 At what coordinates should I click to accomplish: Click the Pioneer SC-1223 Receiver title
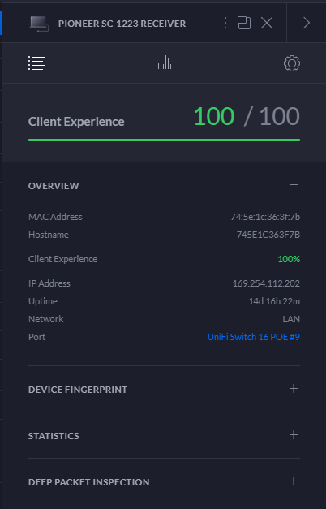pos(122,24)
